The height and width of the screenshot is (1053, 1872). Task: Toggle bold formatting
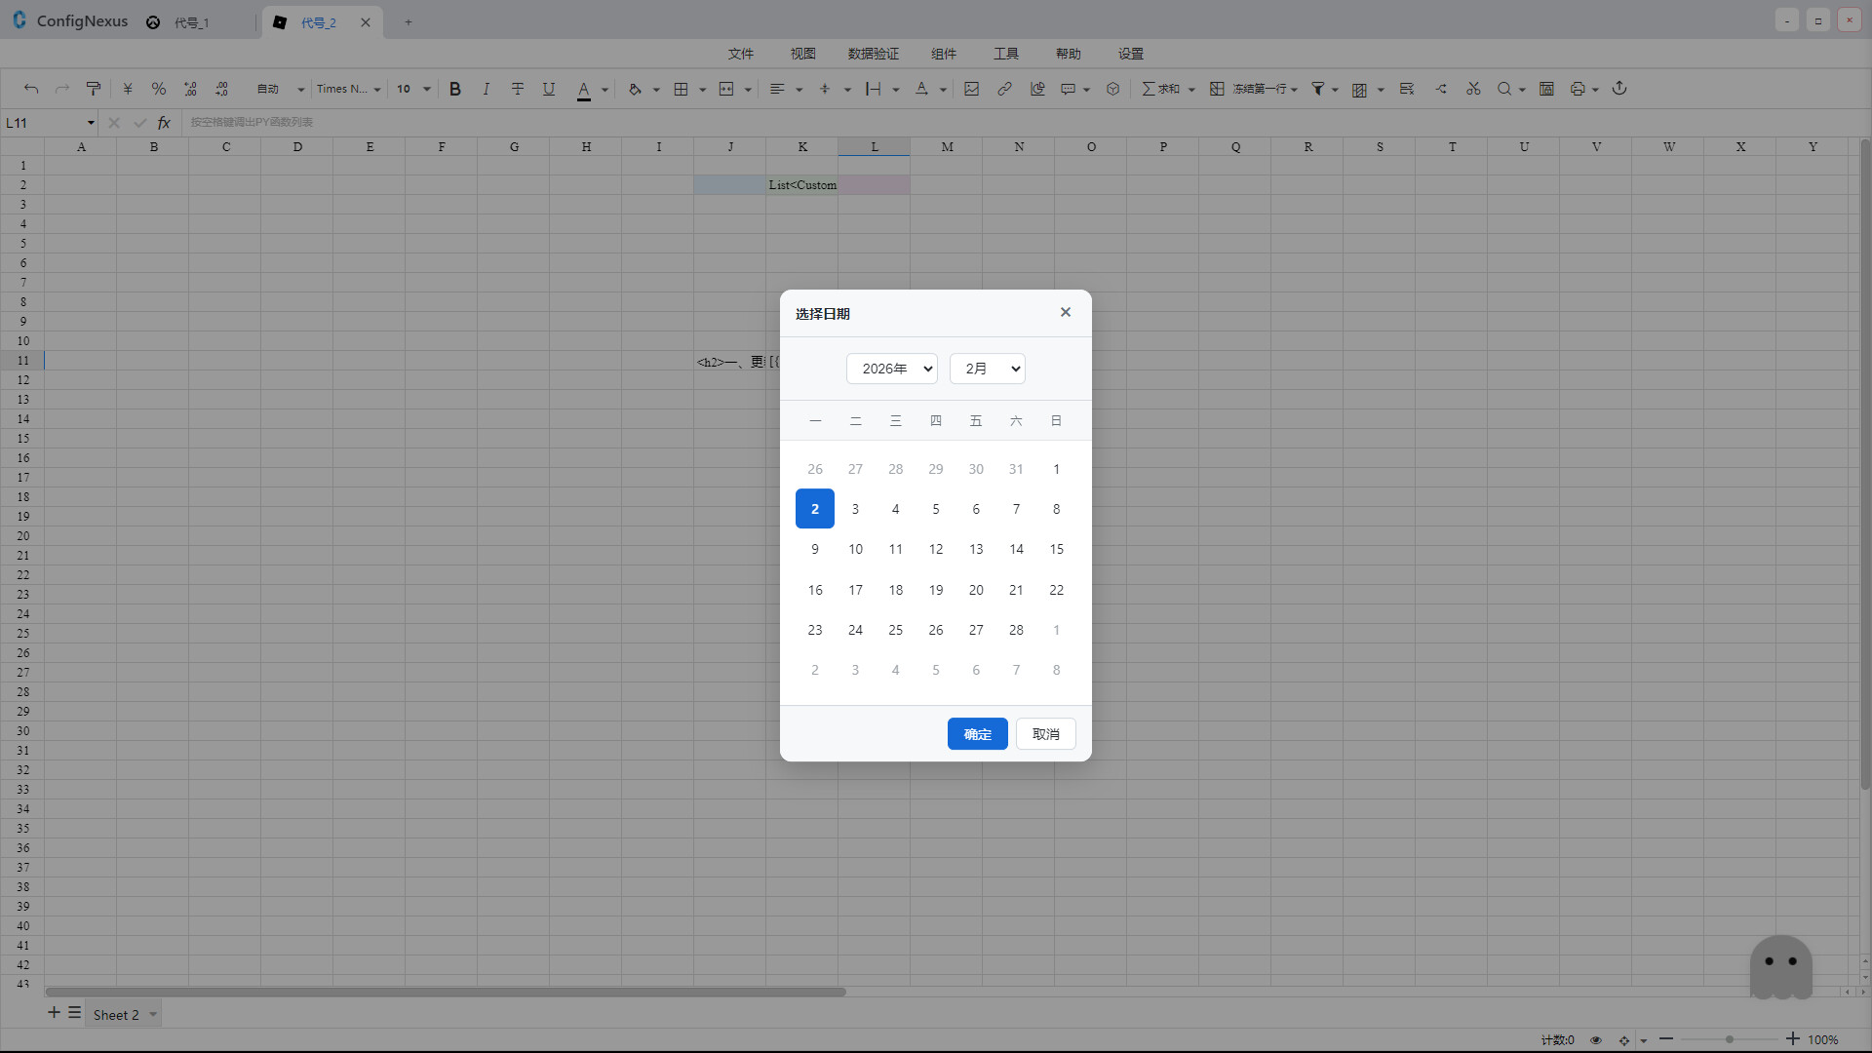point(455,89)
